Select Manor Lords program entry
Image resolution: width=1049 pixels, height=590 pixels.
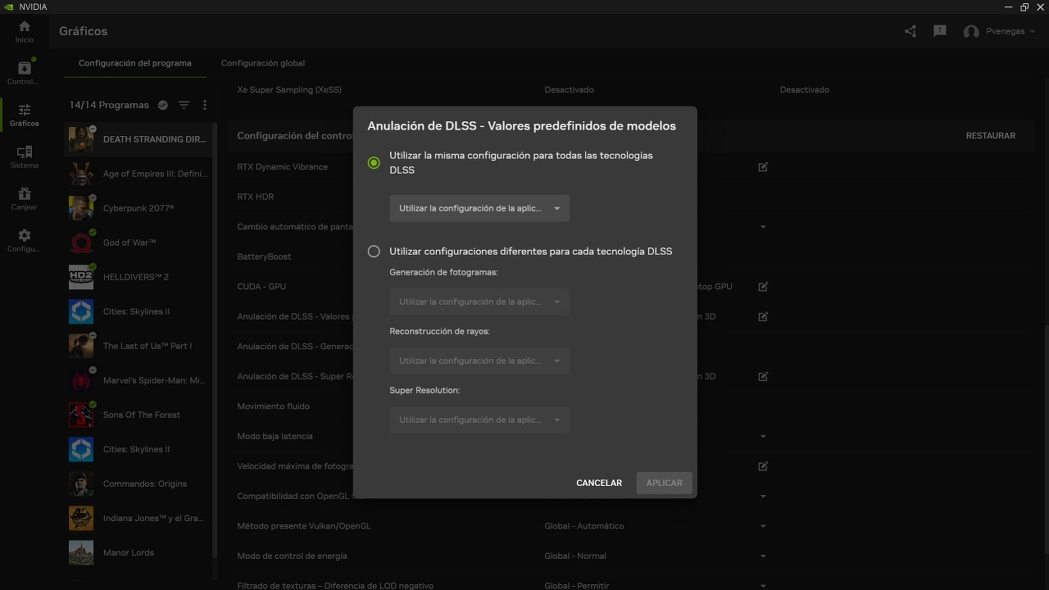point(139,553)
